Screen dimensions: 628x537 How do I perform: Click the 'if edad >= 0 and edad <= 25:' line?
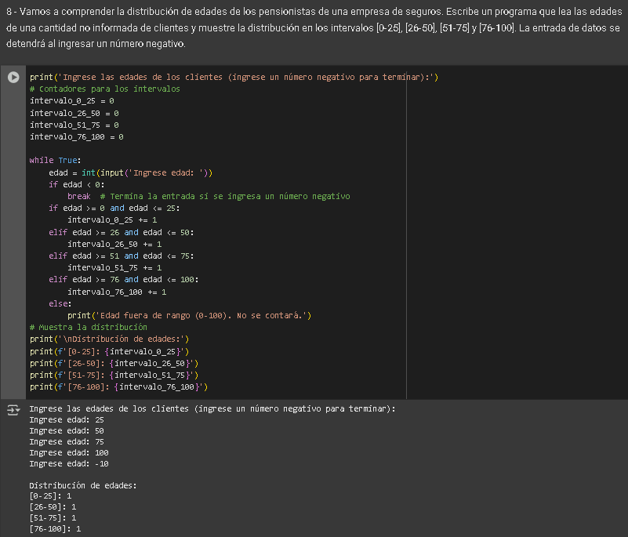[114, 209]
